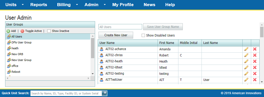The height and width of the screenshot is (97, 264).
Task: Edit user AIT02-ldtest with pencil icon
Action: click(x=246, y=67)
